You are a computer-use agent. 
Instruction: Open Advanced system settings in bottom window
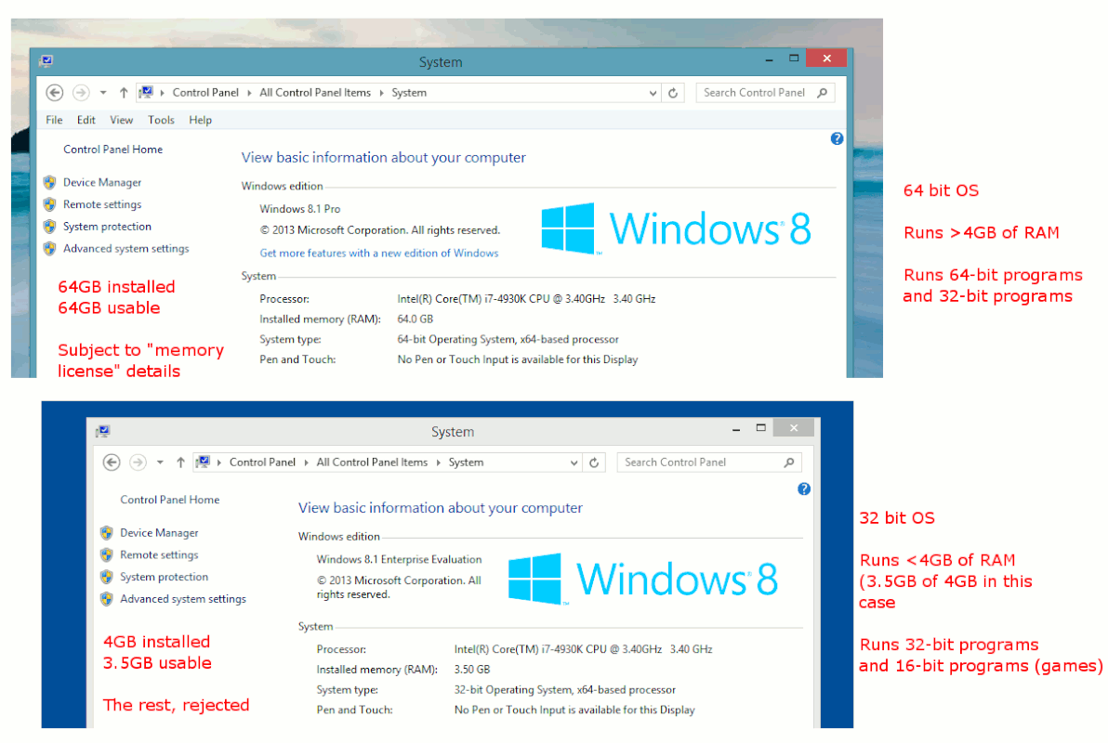(x=183, y=598)
